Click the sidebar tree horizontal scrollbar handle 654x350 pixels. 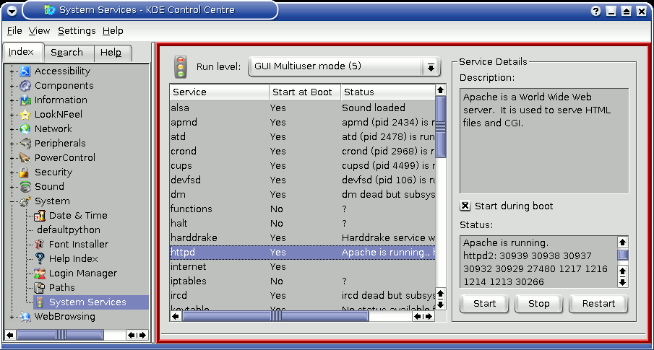click(x=61, y=335)
